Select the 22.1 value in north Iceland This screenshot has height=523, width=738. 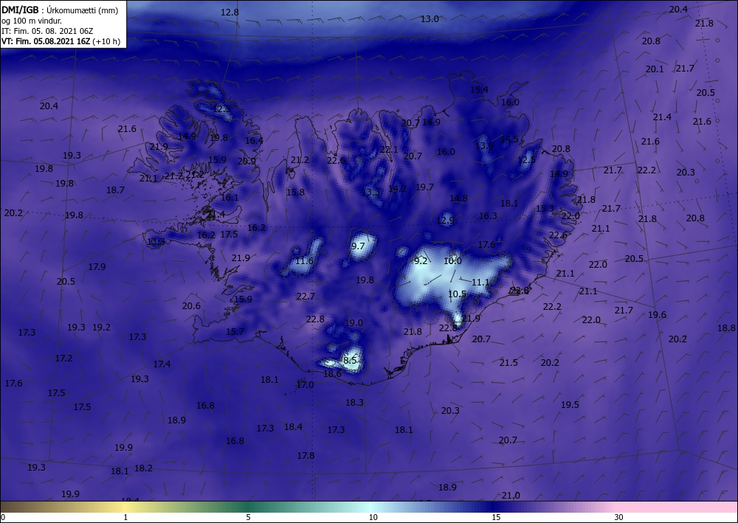[389, 150]
